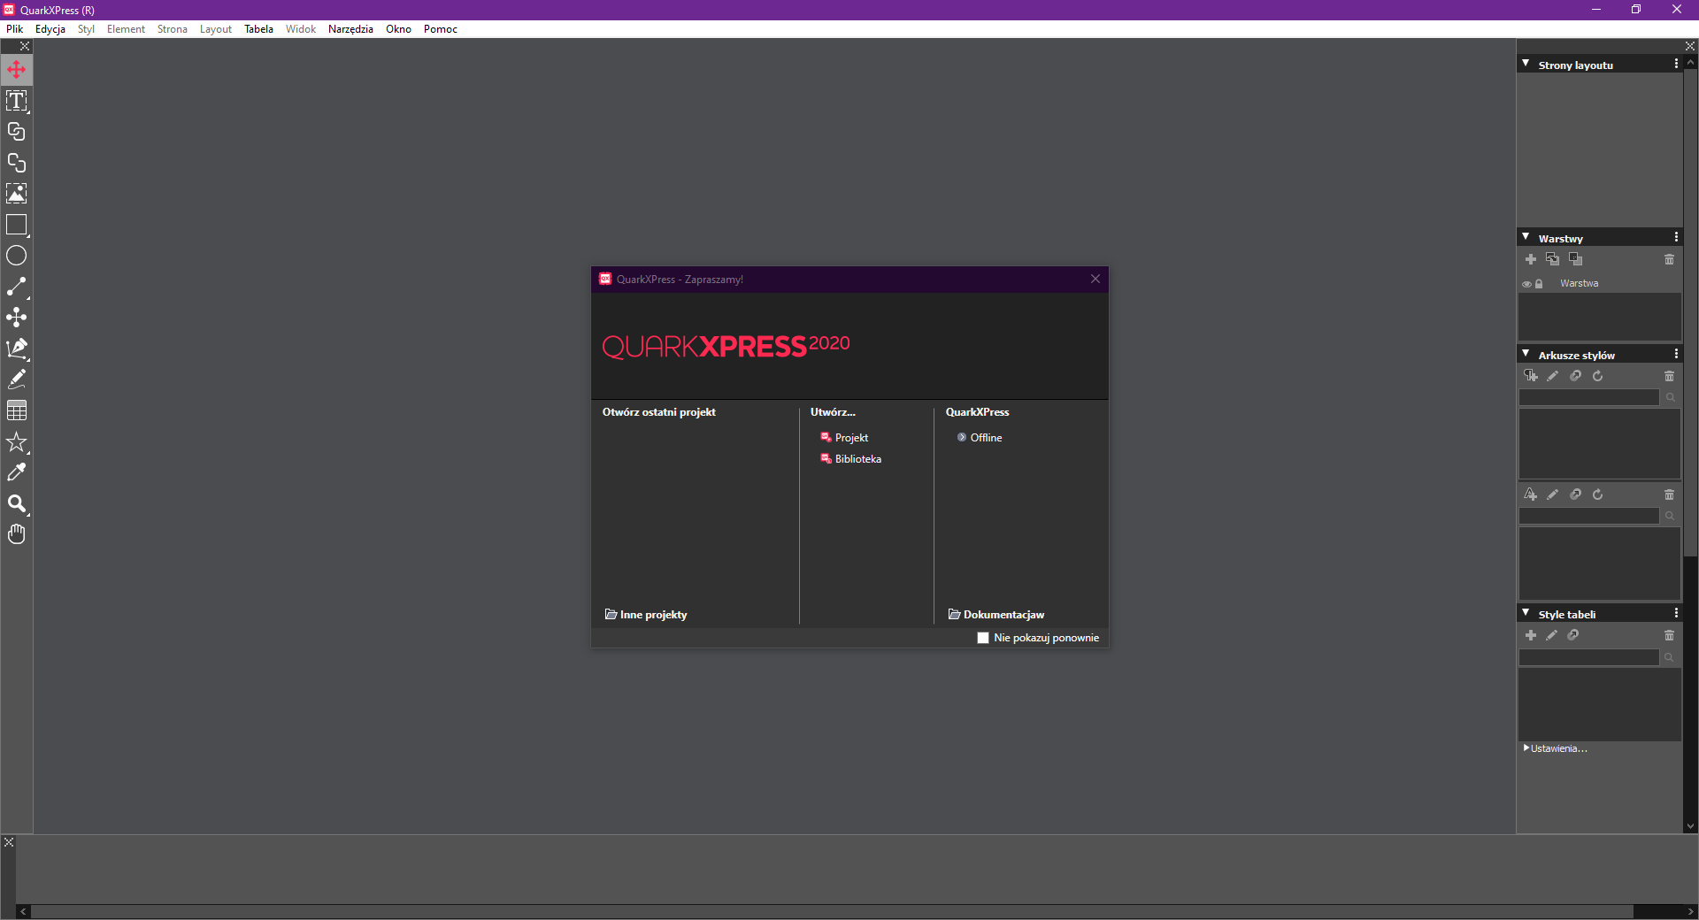Select the Text Unlinking tool
The width and height of the screenshot is (1699, 920).
17,163
